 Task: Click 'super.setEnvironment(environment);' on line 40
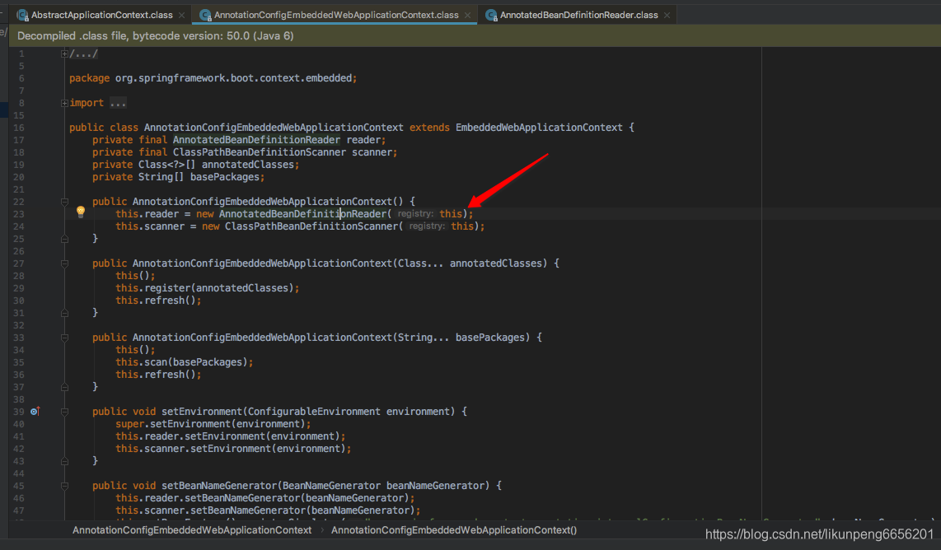[x=213, y=424]
